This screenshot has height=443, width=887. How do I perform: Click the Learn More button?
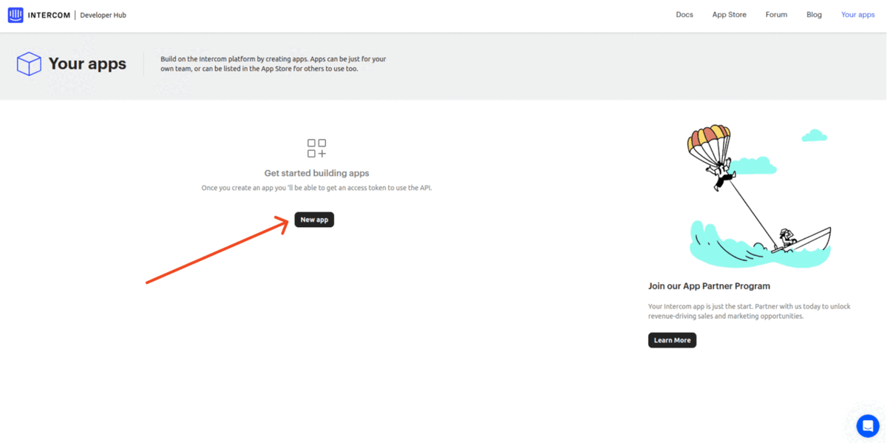[671, 339]
